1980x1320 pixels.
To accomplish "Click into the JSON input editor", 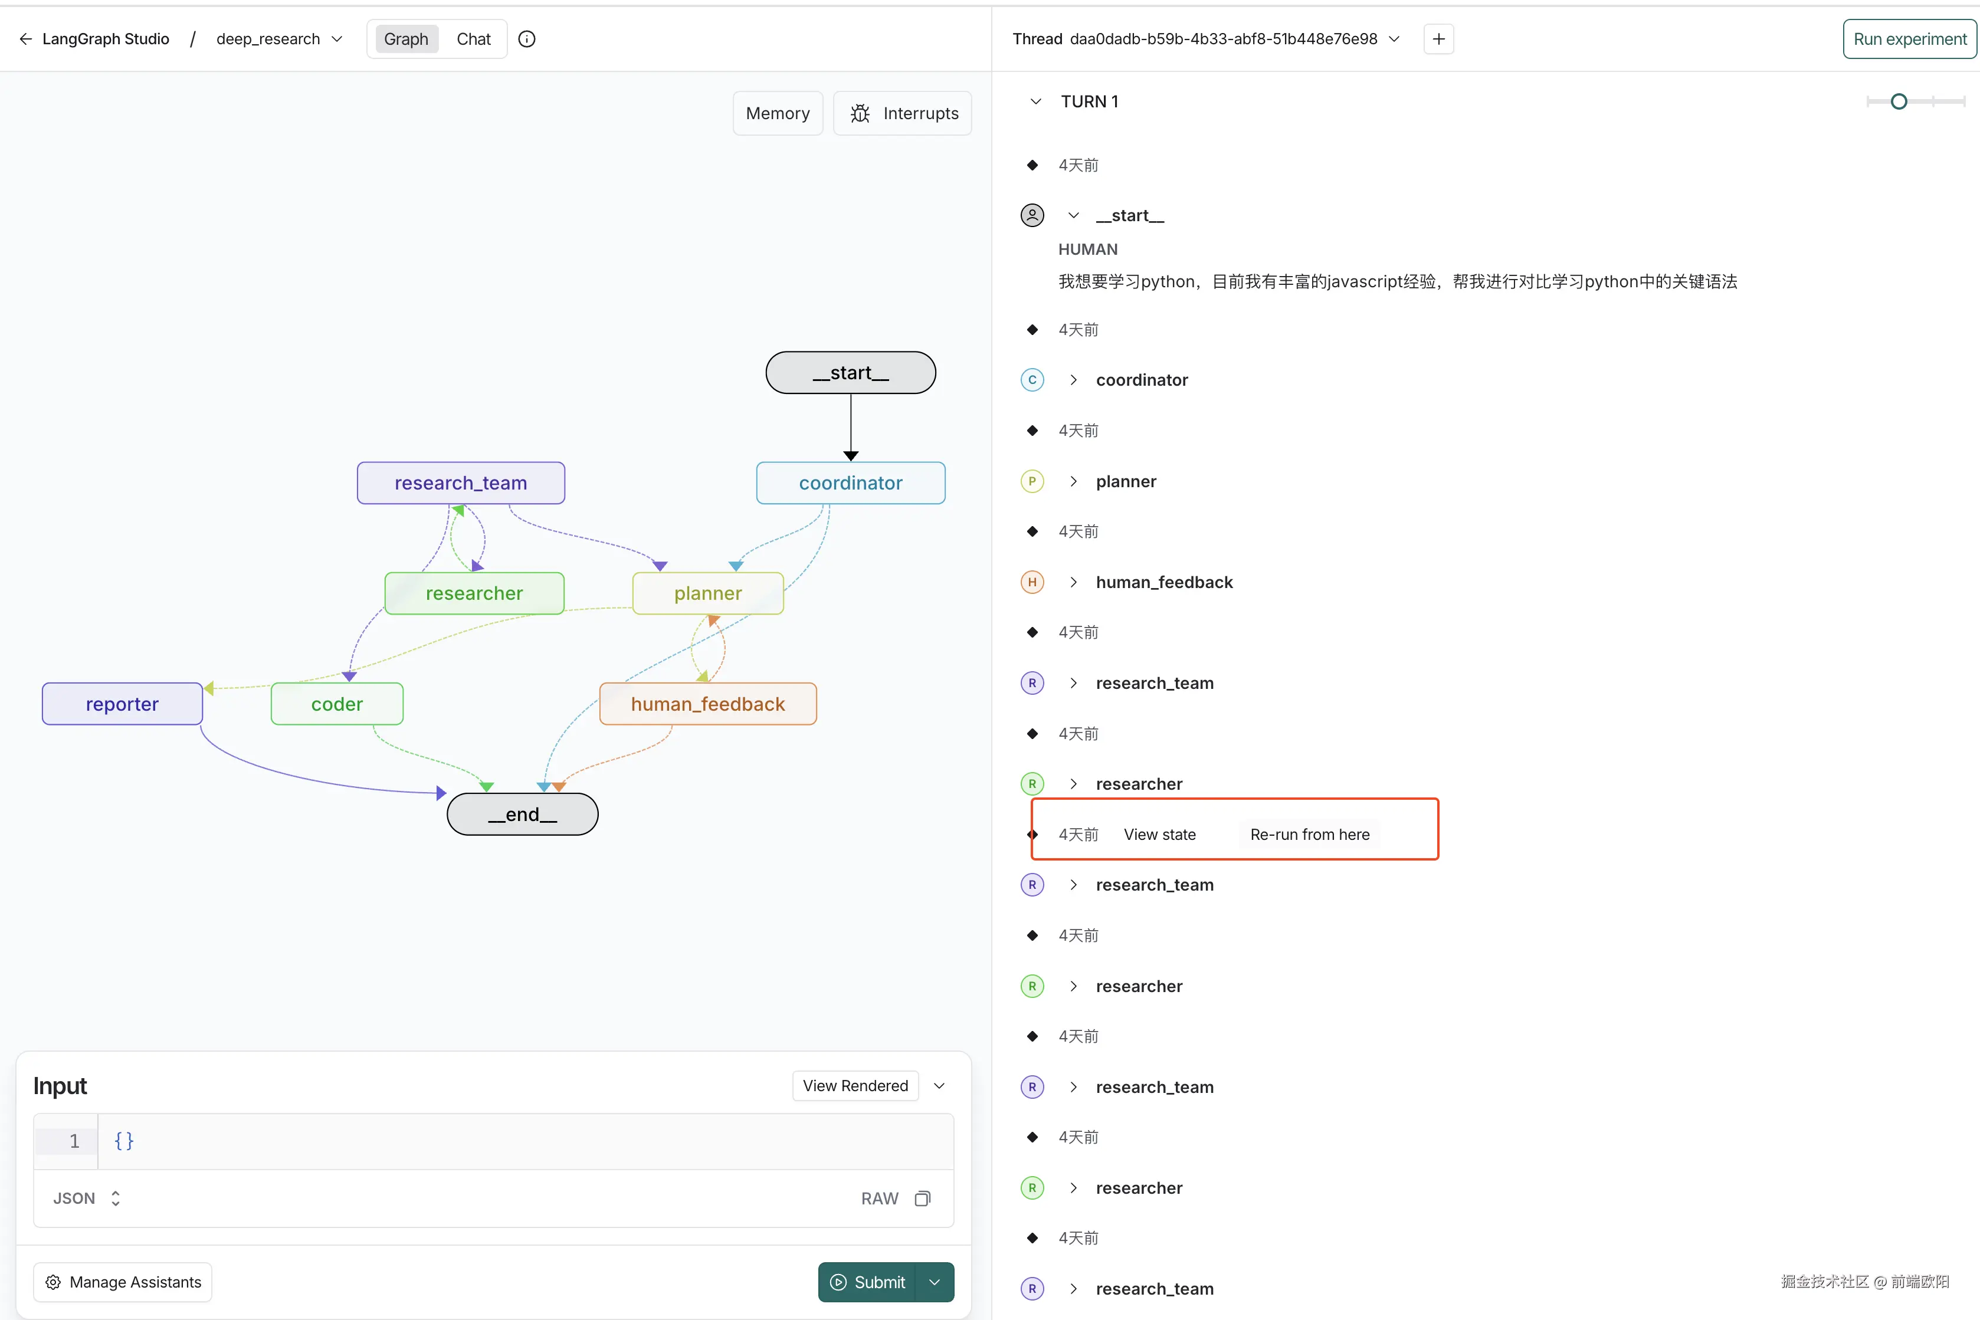I will point(525,1141).
